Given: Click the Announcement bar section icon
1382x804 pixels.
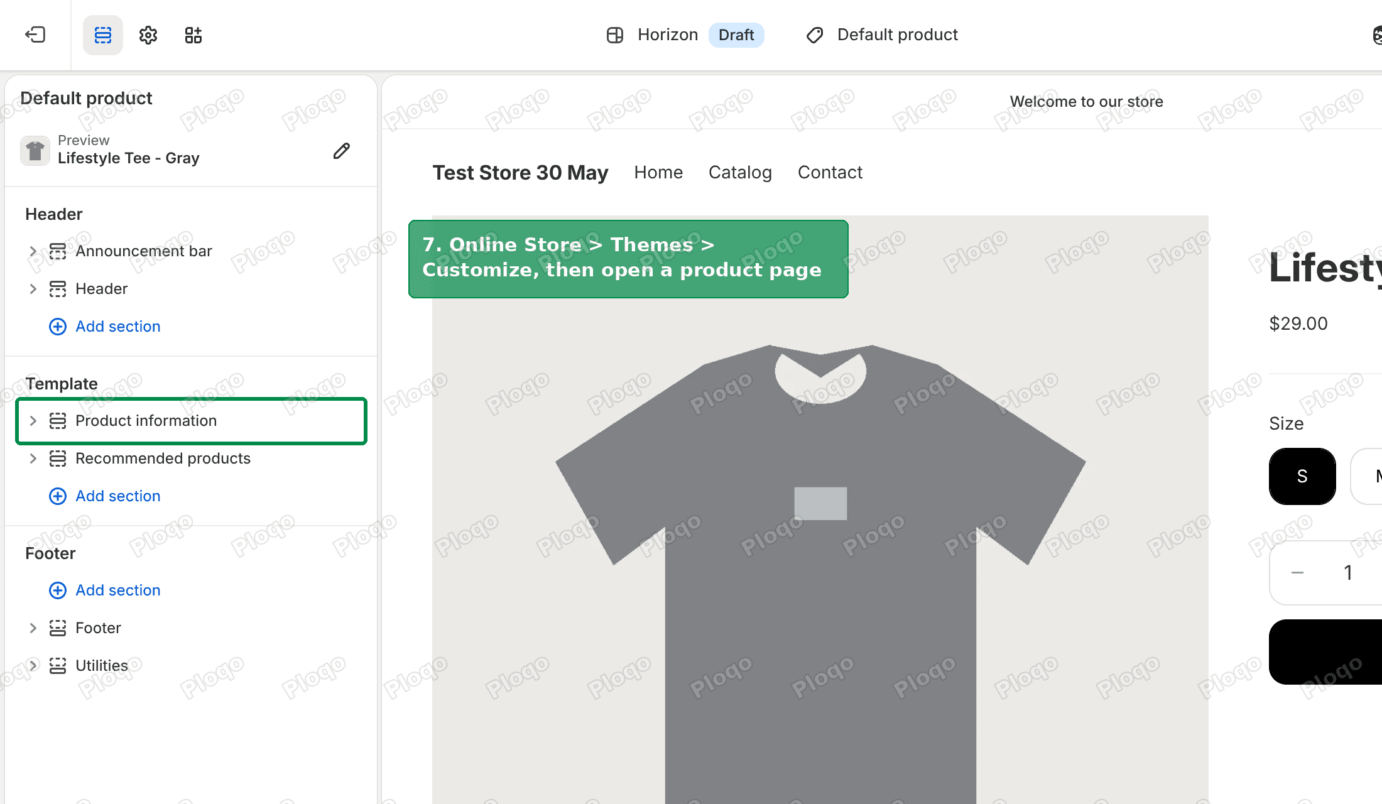Looking at the screenshot, I should 58,251.
